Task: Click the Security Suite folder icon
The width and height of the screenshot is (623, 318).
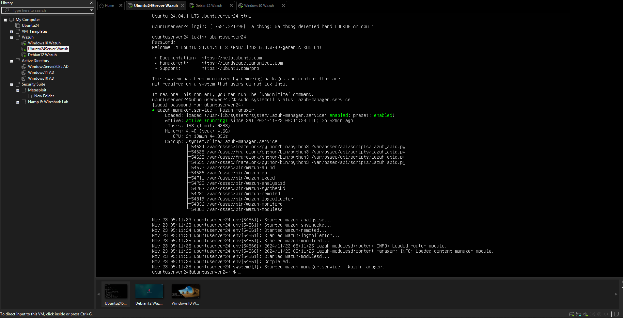Action: tap(18, 84)
